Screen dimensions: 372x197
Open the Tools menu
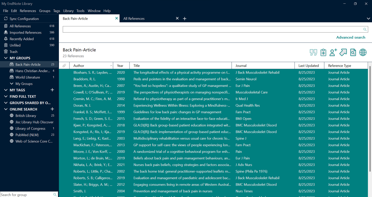pos(81,11)
